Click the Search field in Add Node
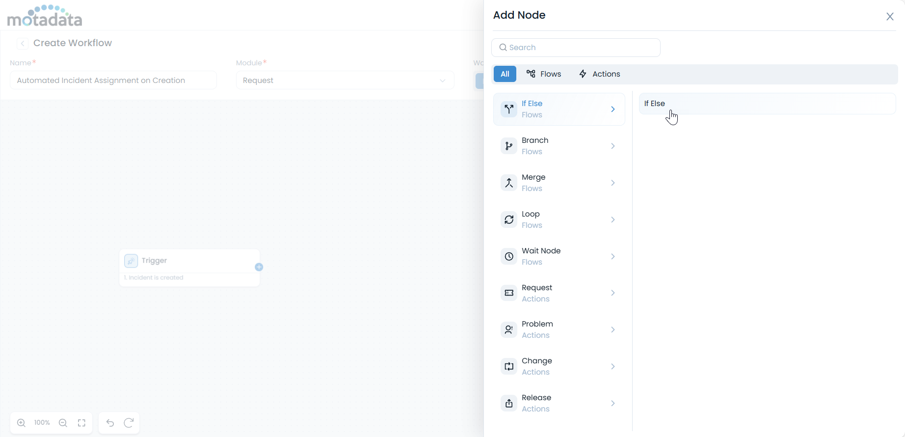 pyautogui.click(x=576, y=48)
